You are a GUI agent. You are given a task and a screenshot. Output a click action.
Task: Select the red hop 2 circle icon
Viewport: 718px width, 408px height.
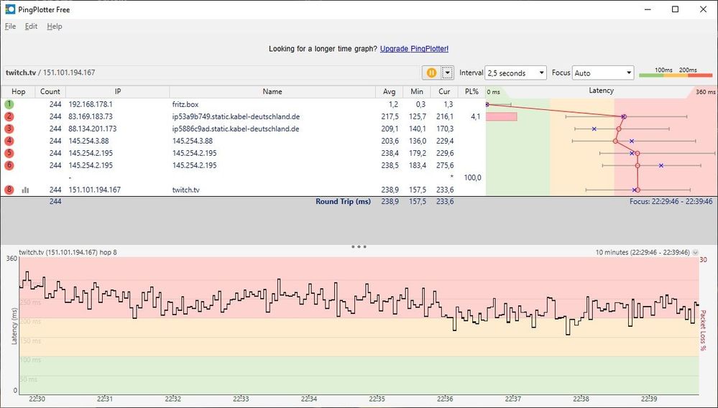click(x=9, y=116)
